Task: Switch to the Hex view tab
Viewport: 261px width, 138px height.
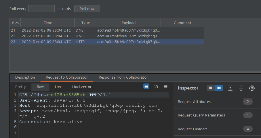Action: point(58,87)
